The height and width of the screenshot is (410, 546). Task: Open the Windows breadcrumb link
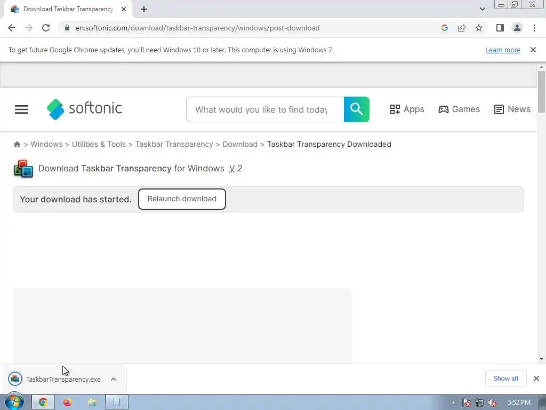click(47, 144)
